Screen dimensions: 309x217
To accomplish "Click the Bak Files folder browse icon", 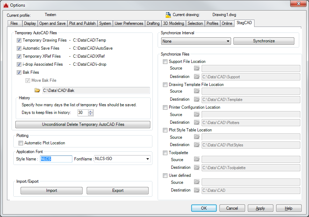I will 37,91.
